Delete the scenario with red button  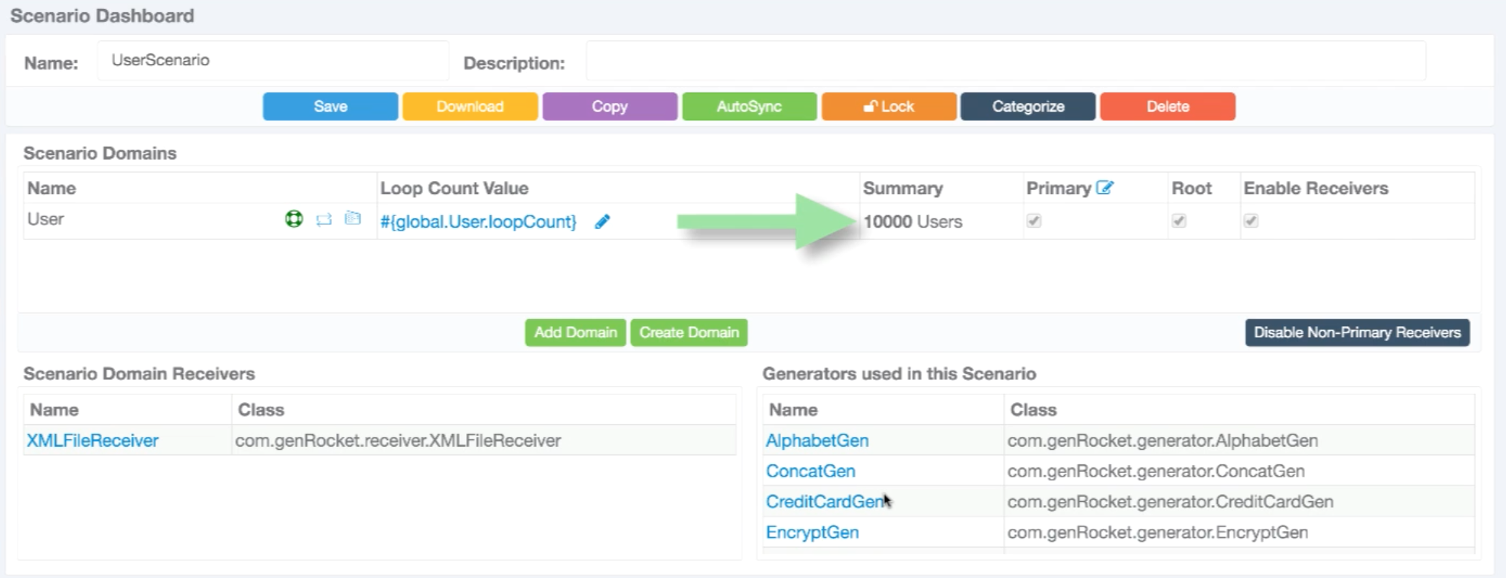click(x=1168, y=107)
